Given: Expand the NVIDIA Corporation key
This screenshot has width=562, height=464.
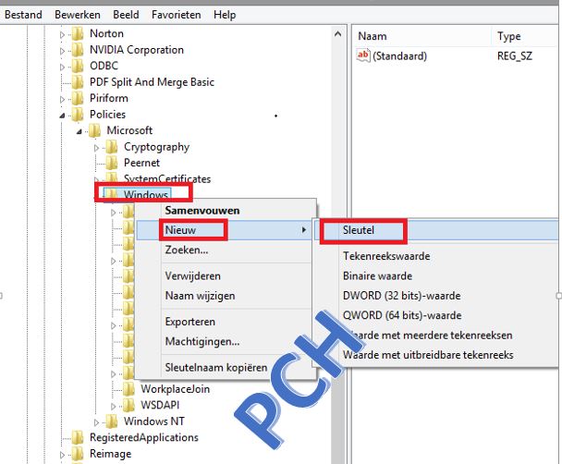Looking at the screenshot, I should (x=62, y=51).
